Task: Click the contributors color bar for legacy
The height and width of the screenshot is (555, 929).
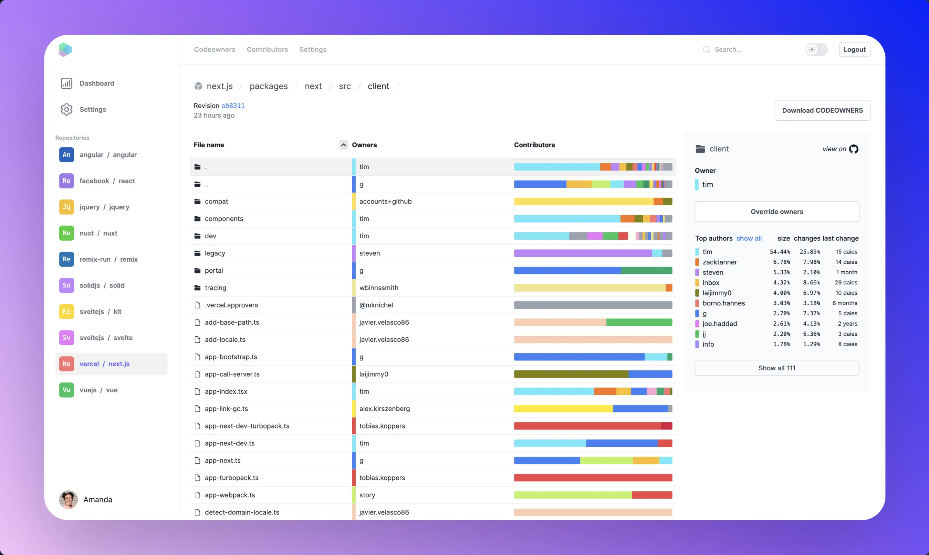Action: (x=593, y=253)
